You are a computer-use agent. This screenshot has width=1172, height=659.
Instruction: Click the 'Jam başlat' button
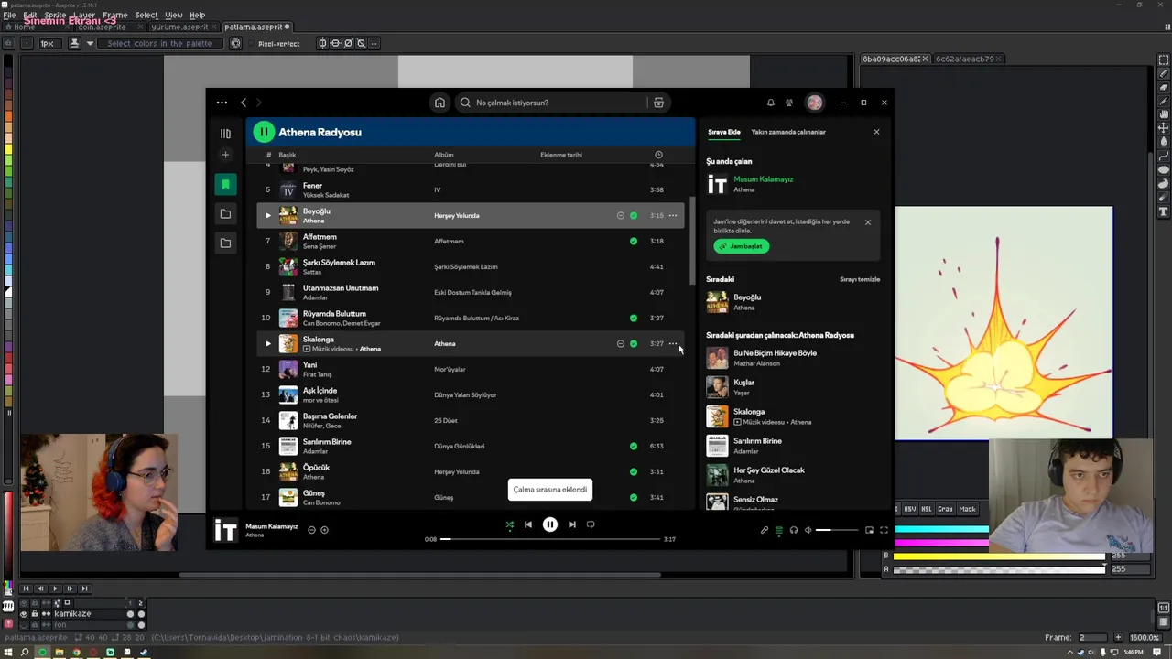click(x=742, y=246)
